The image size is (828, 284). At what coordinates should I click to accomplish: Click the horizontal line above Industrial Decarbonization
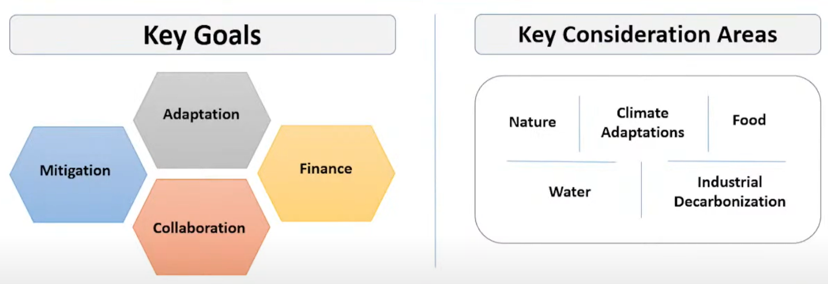pyautogui.click(x=726, y=161)
